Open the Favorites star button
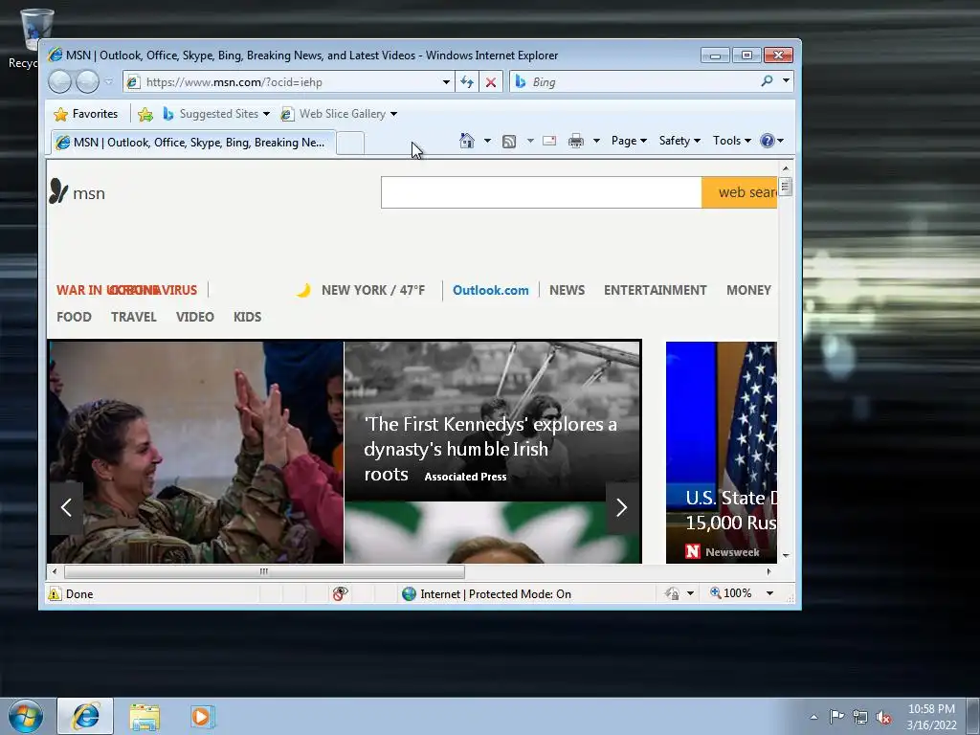Image resolution: width=980 pixels, height=735 pixels. (x=85, y=114)
